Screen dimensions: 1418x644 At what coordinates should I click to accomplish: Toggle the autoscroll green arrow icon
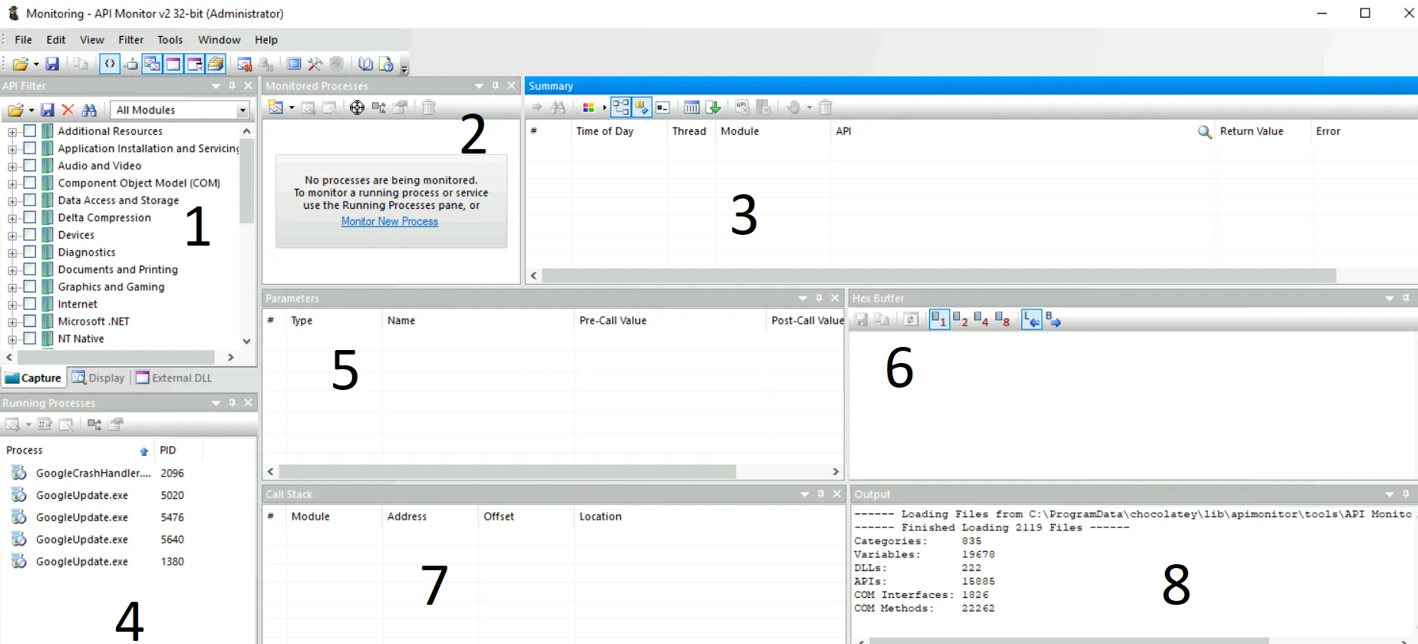pos(714,107)
